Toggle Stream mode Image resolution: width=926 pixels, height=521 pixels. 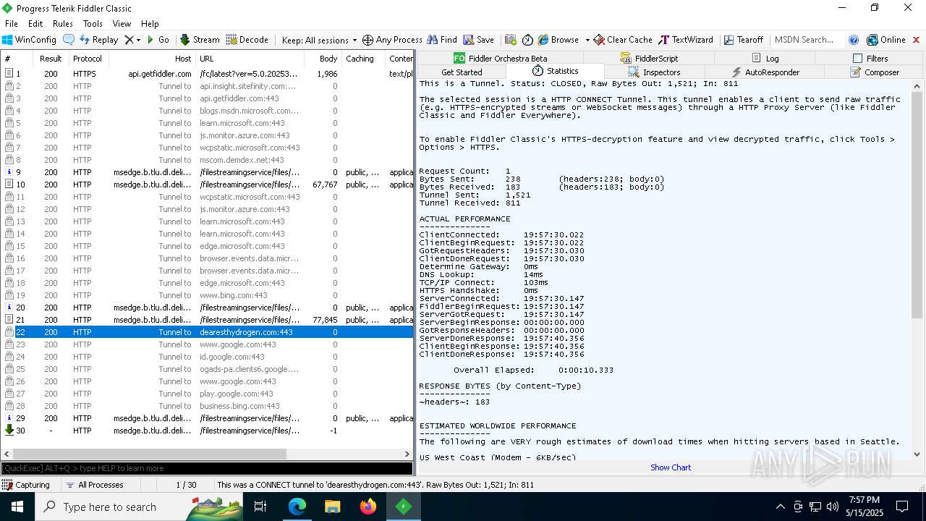click(x=200, y=40)
